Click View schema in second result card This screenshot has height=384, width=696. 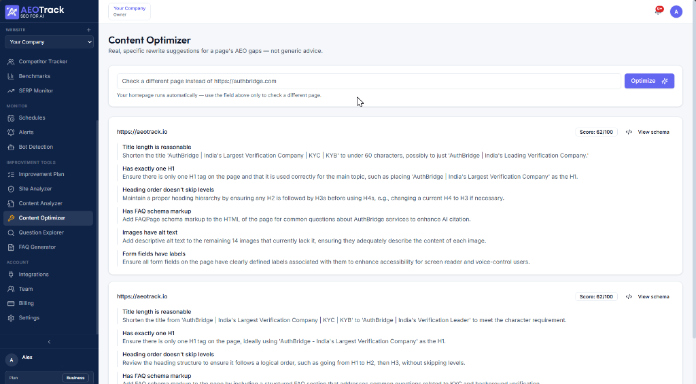[x=653, y=297]
